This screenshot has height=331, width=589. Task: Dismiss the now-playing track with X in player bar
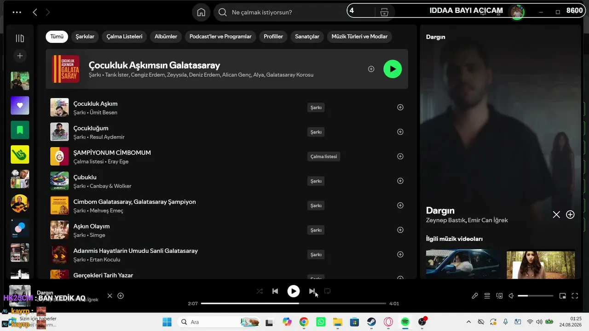(110, 296)
